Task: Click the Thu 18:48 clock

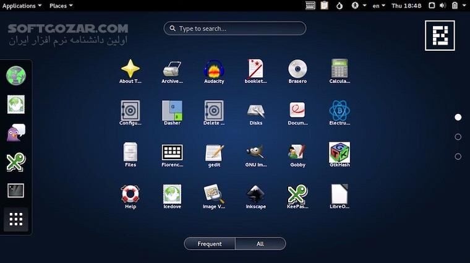Action: pyautogui.click(x=406, y=6)
